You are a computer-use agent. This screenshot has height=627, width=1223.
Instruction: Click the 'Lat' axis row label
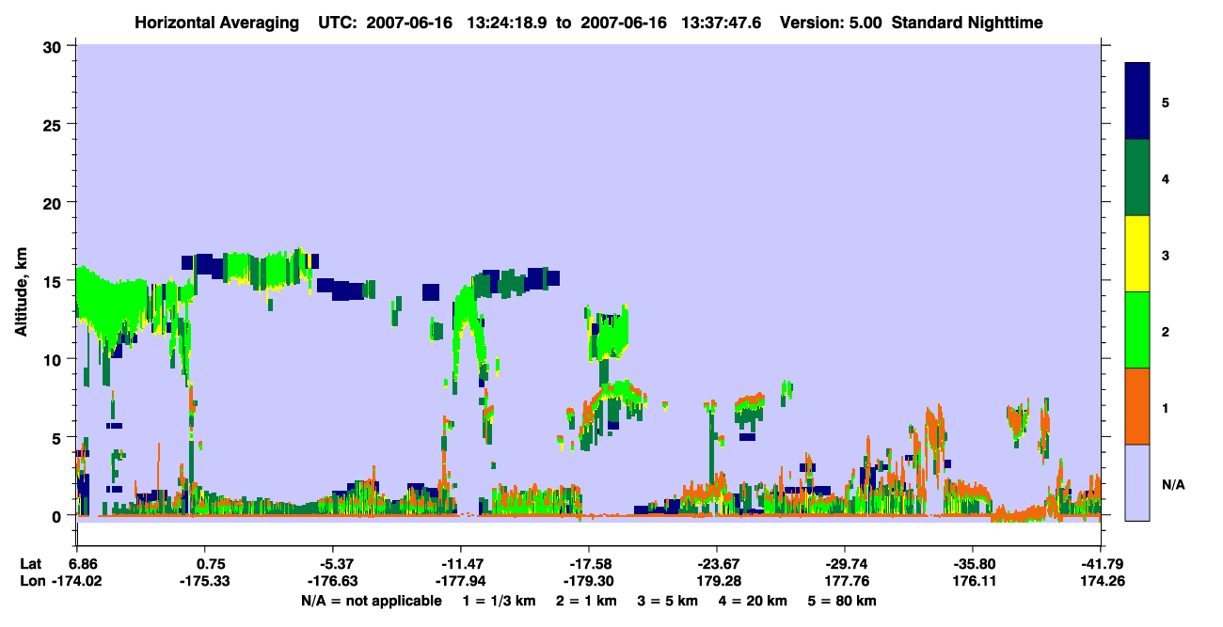pyautogui.click(x=30, y=565)
